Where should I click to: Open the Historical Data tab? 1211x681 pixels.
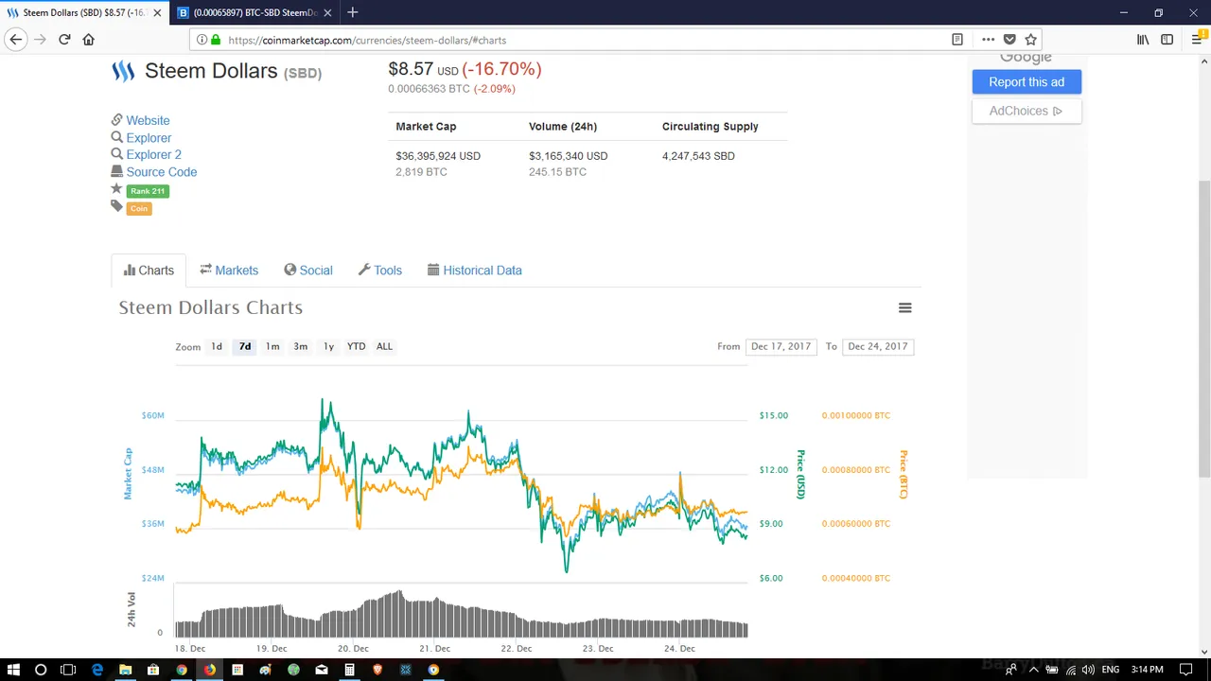pos(475,271)
